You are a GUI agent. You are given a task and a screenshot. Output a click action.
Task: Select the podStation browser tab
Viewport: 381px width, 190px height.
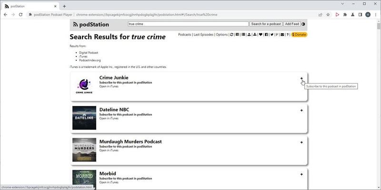[30, 6]
